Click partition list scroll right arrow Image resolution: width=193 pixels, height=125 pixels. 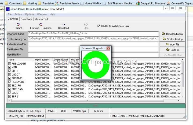point(179,100)
